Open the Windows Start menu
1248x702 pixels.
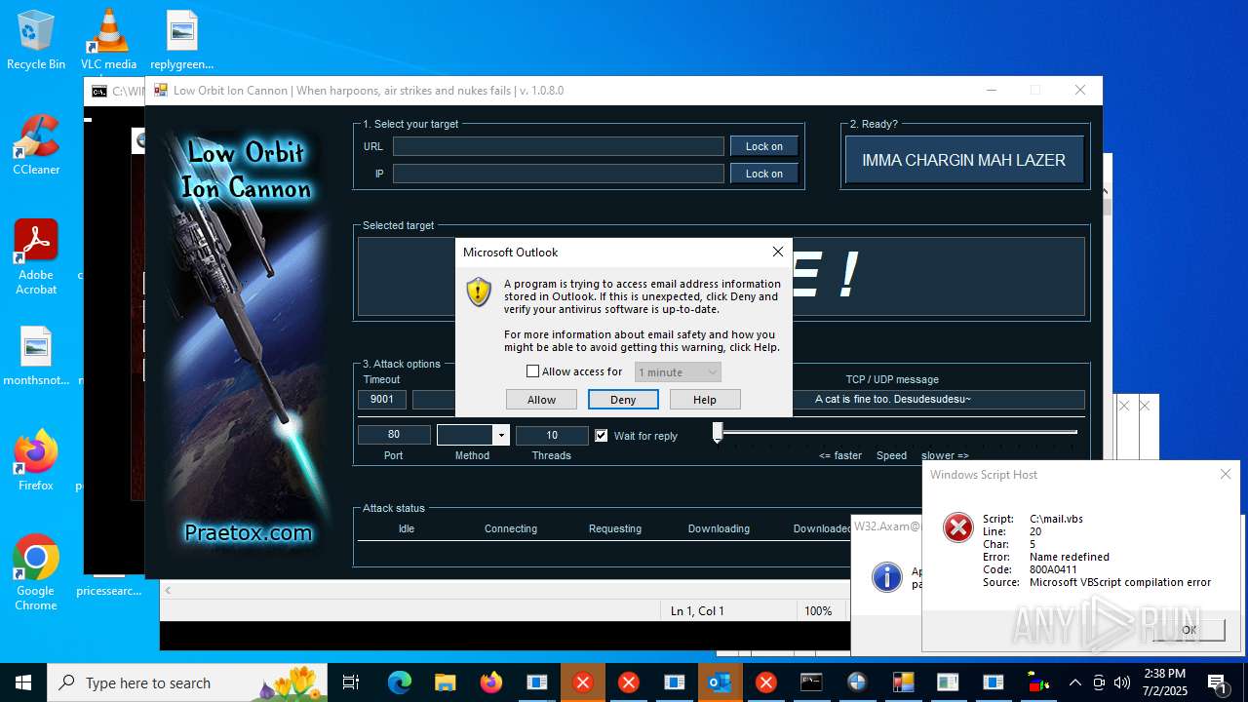click(x=23, y=682)
